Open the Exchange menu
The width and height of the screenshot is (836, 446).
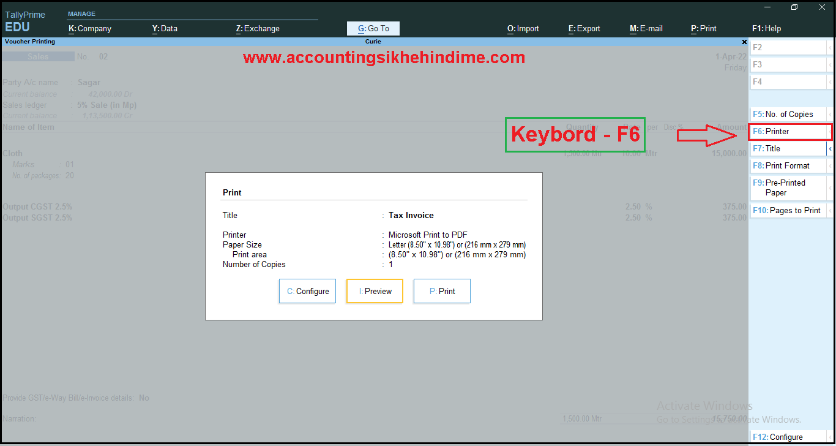click(258, 28)
